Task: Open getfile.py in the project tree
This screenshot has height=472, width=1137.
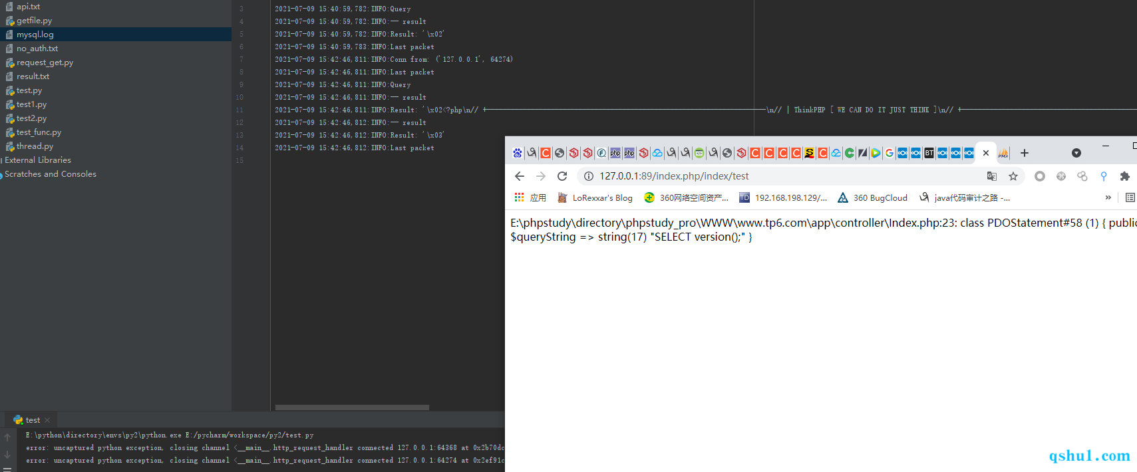Action: coord(34,21)
